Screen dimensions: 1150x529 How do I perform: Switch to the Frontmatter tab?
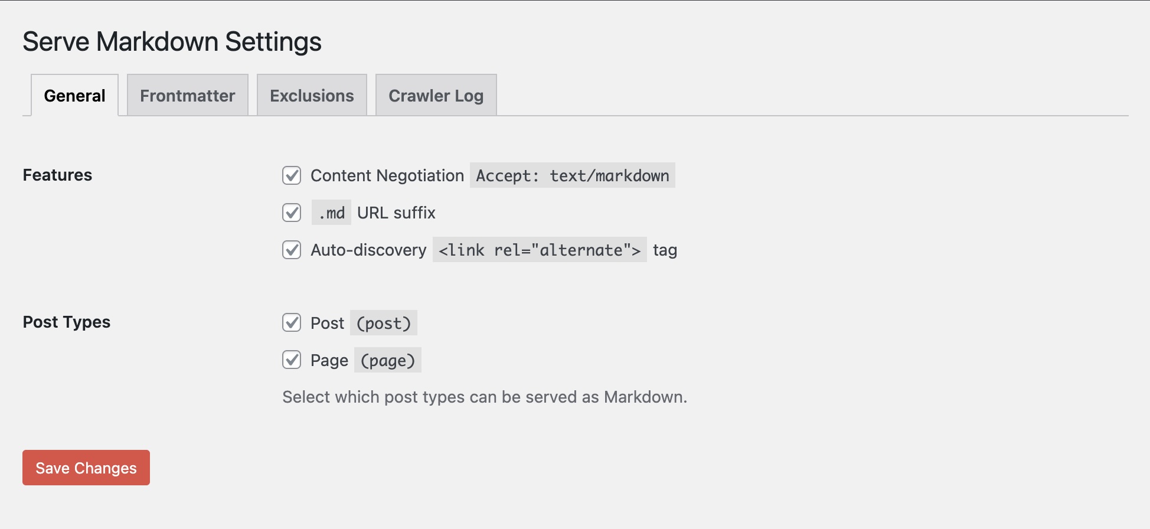point(187,95)
